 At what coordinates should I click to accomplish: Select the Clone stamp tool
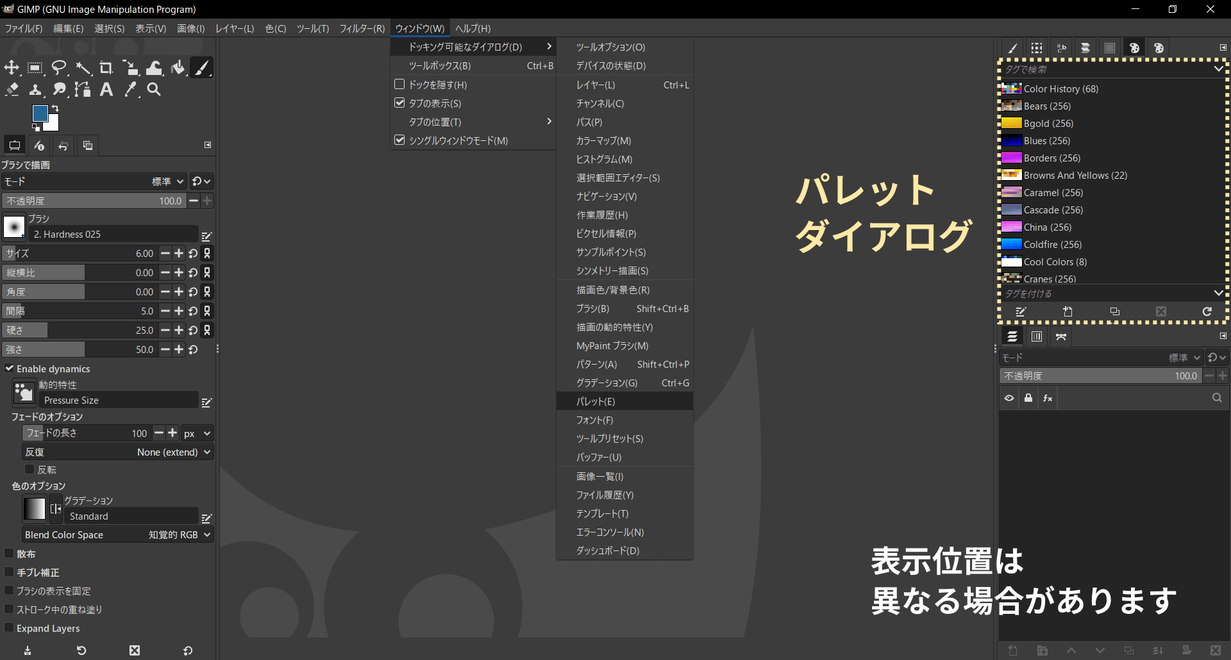(35, 90)
